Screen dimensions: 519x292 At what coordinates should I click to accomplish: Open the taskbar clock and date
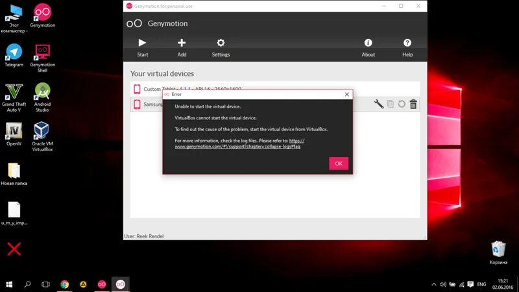click(502, 284)
